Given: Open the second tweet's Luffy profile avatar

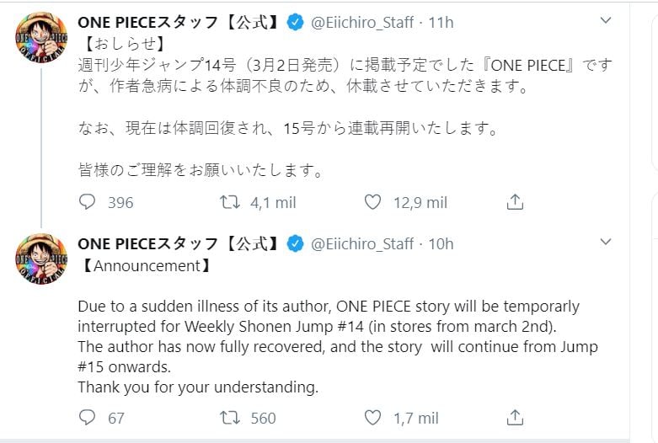Looking at the screenshot, I should click(x=41, y=259).
